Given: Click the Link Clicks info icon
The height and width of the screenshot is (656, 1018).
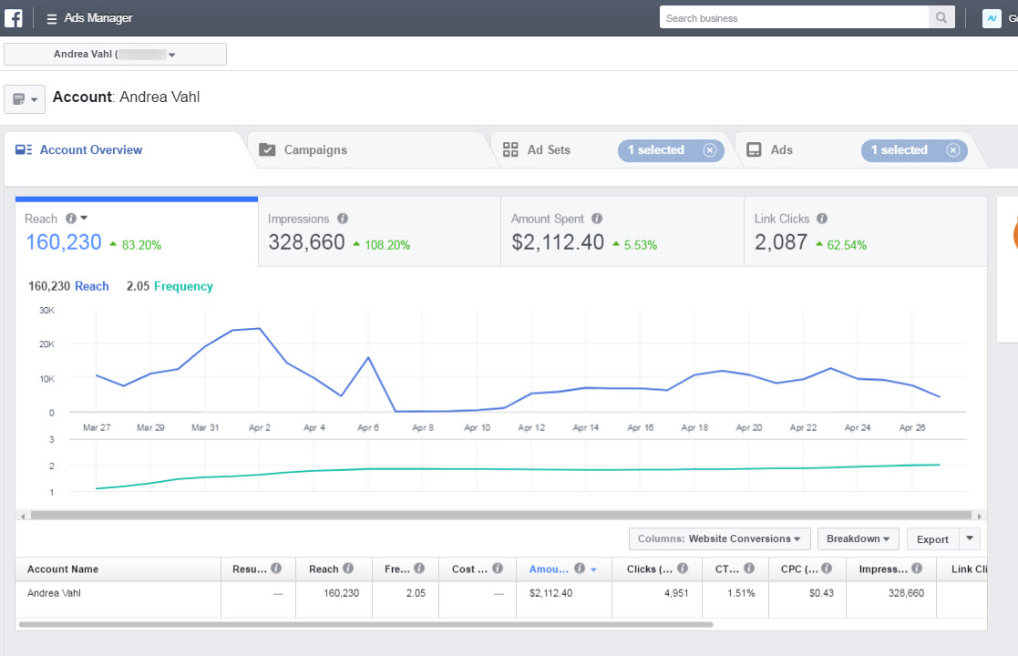Looking at the screenshot, I should [x=822, y=219].
